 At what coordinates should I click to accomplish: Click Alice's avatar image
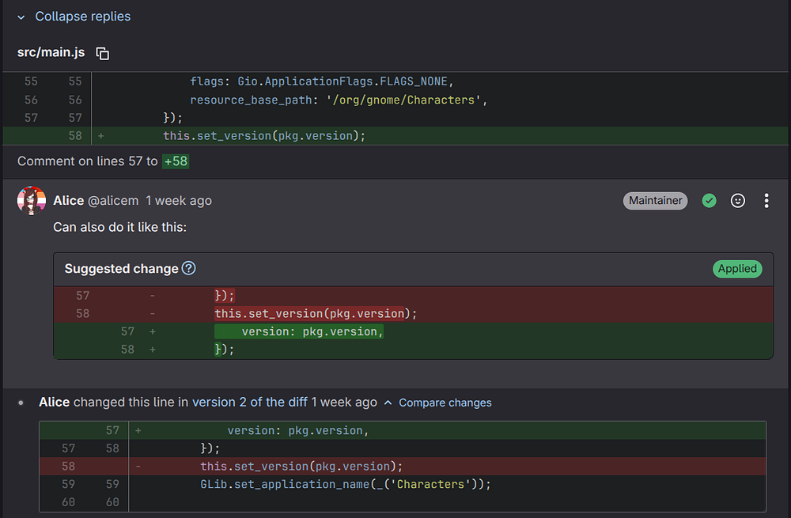(x=32, y=200)
